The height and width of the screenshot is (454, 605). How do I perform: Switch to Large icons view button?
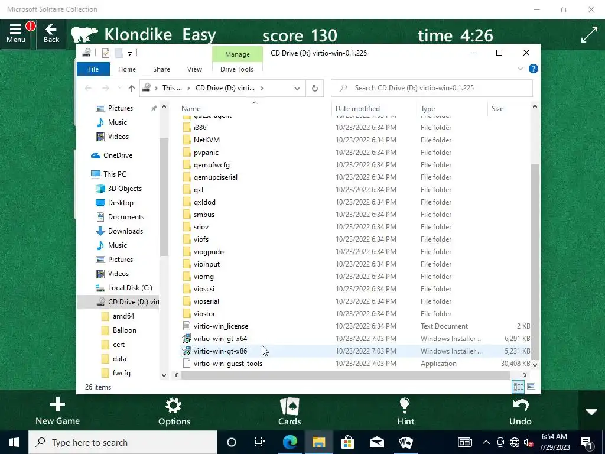531,387
